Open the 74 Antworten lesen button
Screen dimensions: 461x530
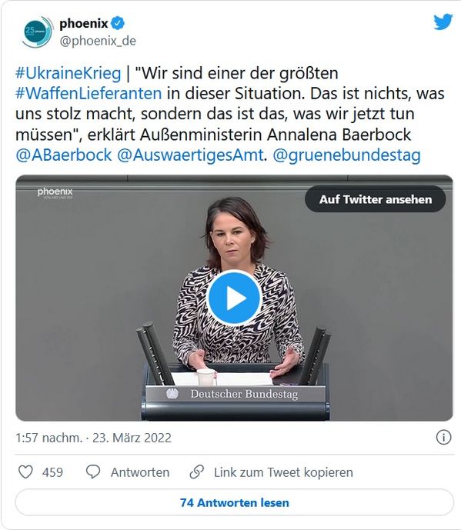234,502
